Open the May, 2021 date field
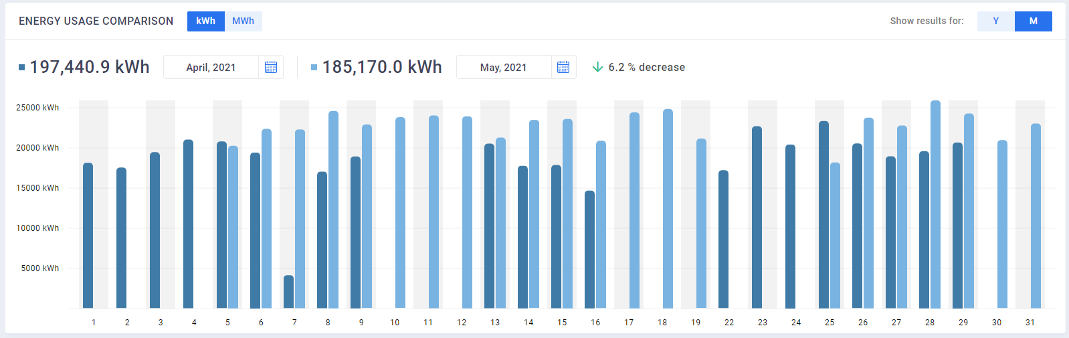Image resolution: width=1069 pixels, height=338 pixels. click(x=503, y=67)
